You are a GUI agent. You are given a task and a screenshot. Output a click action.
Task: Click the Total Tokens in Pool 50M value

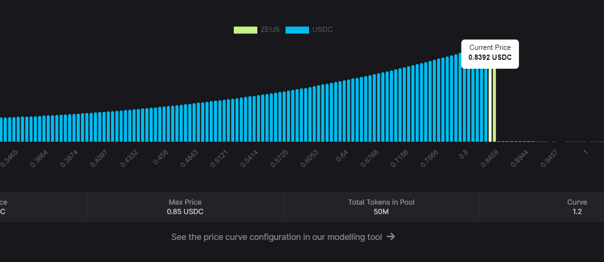(381, 212)
